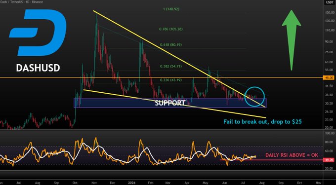Click 100.00 on the RSI scale
336x185 pixels.
(329, 133)
